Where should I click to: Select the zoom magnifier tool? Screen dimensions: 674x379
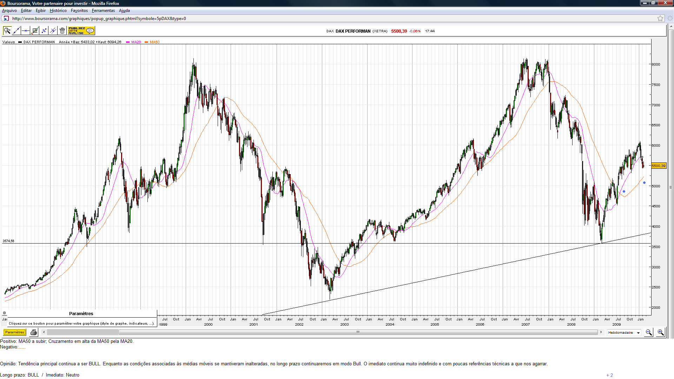pos(7,31)
